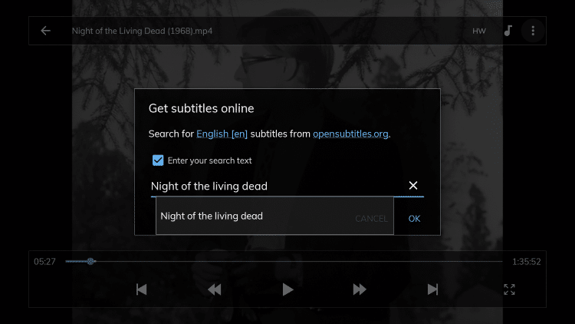
Task: Confirm the subtitle search with OK
Action: [414, 219]
